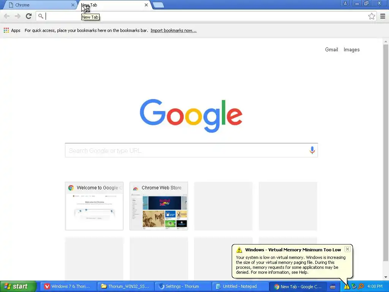Start voice search with microphone icon
This screenshot has height=292, width=389.
coord(312,150)
